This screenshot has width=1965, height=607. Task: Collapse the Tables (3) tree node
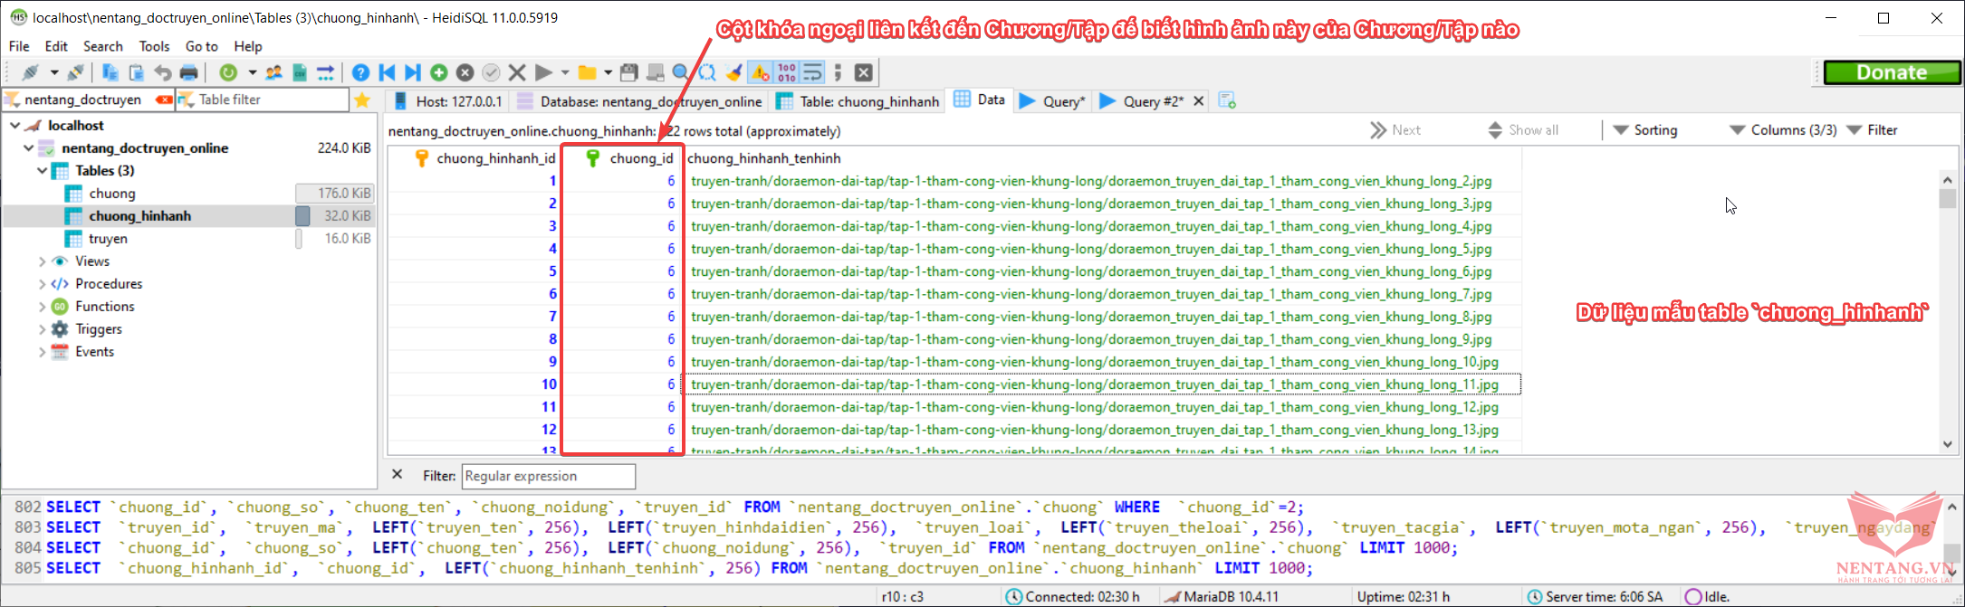pos(42,170)
